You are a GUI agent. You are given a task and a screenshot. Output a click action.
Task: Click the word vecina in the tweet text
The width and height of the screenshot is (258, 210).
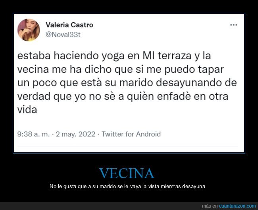33,69
